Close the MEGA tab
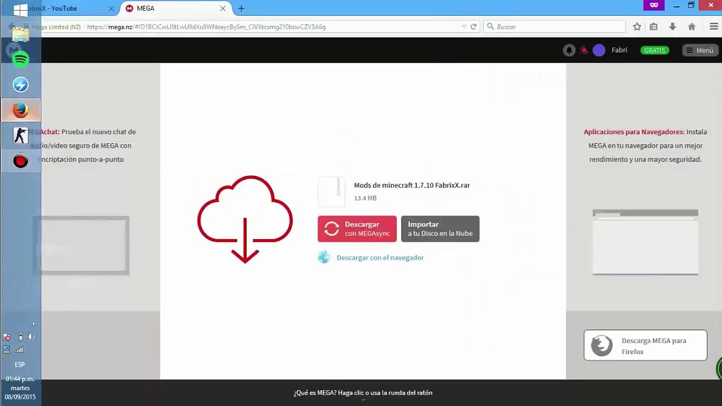722x406 pixels. pyautogui.click(x=223, y=8)
